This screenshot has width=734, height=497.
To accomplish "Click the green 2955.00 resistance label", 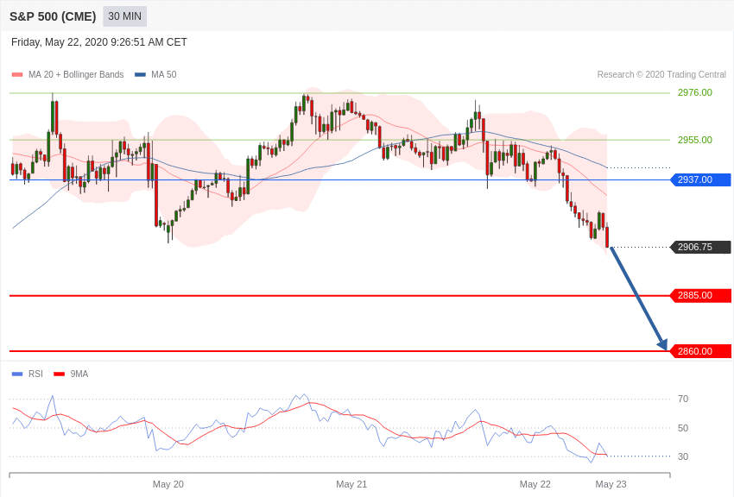I will point(694,140).
